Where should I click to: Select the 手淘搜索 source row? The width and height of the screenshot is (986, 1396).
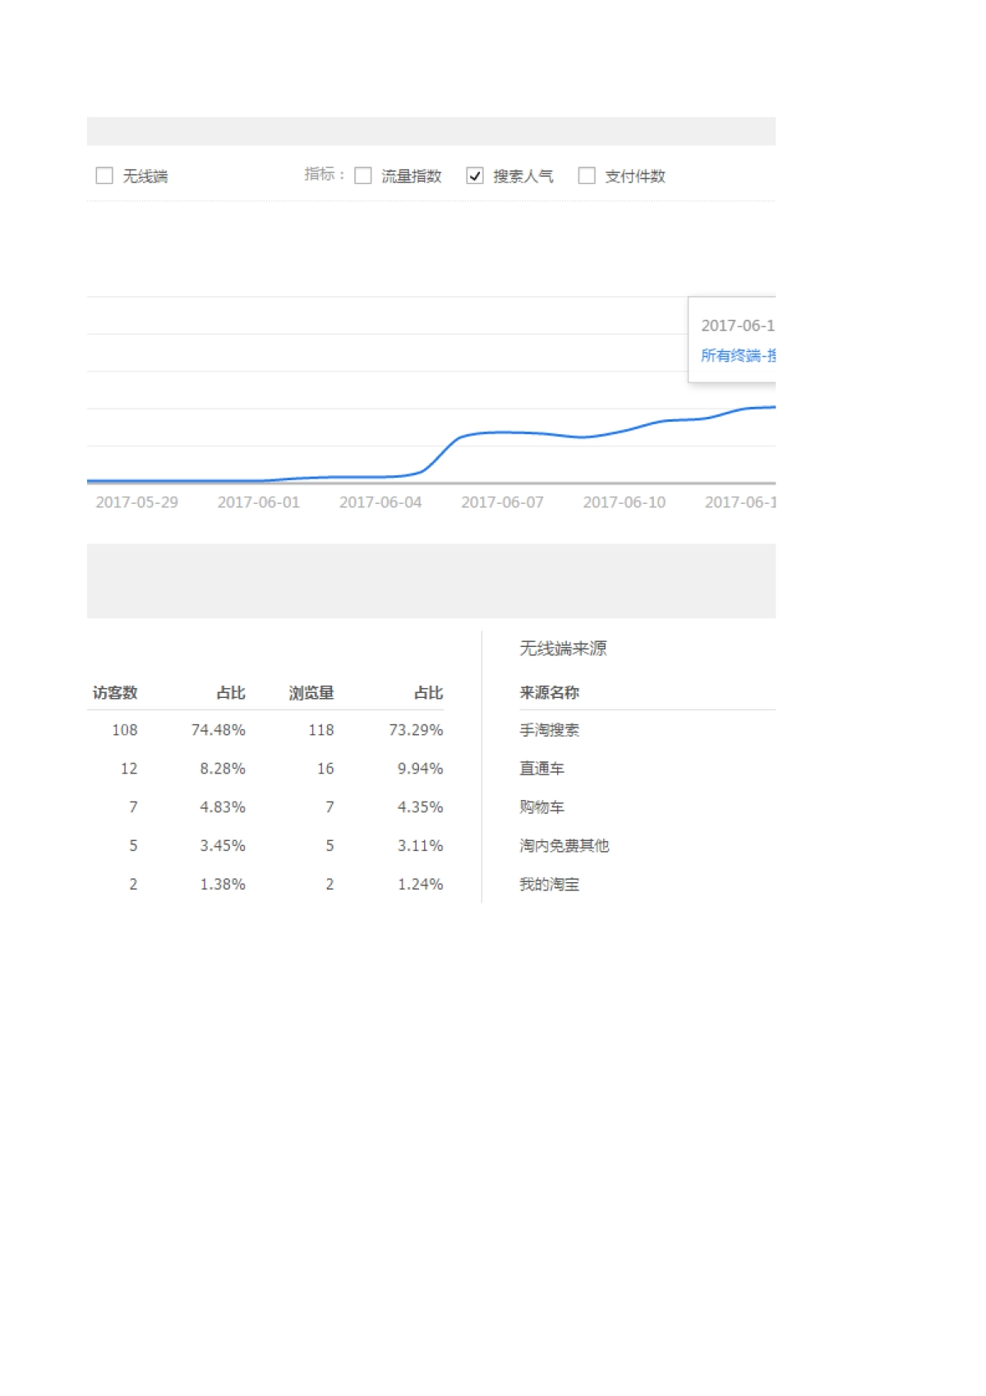549,730
